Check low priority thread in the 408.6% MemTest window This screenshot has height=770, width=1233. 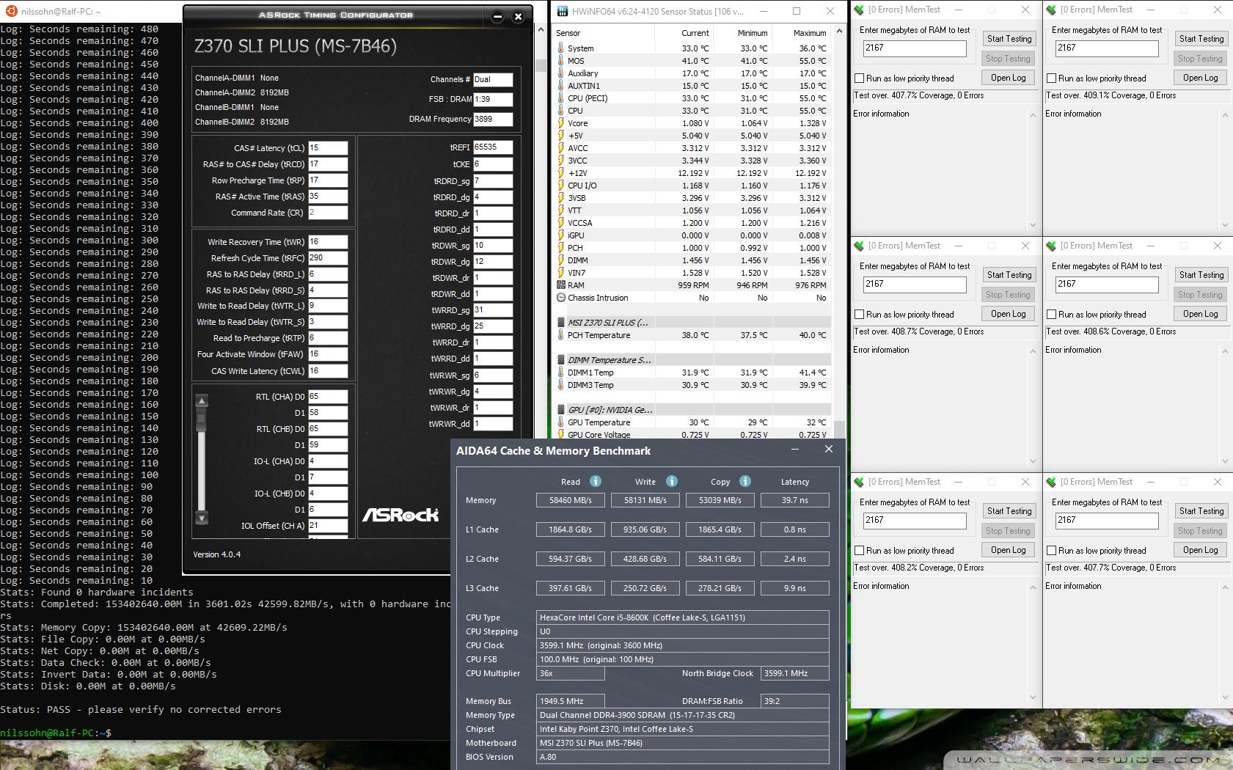click(1051, 315)
